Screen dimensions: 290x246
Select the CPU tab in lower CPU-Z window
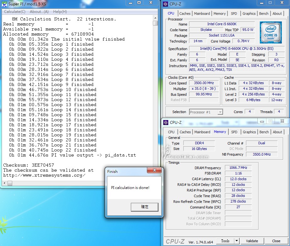(171, 132)
